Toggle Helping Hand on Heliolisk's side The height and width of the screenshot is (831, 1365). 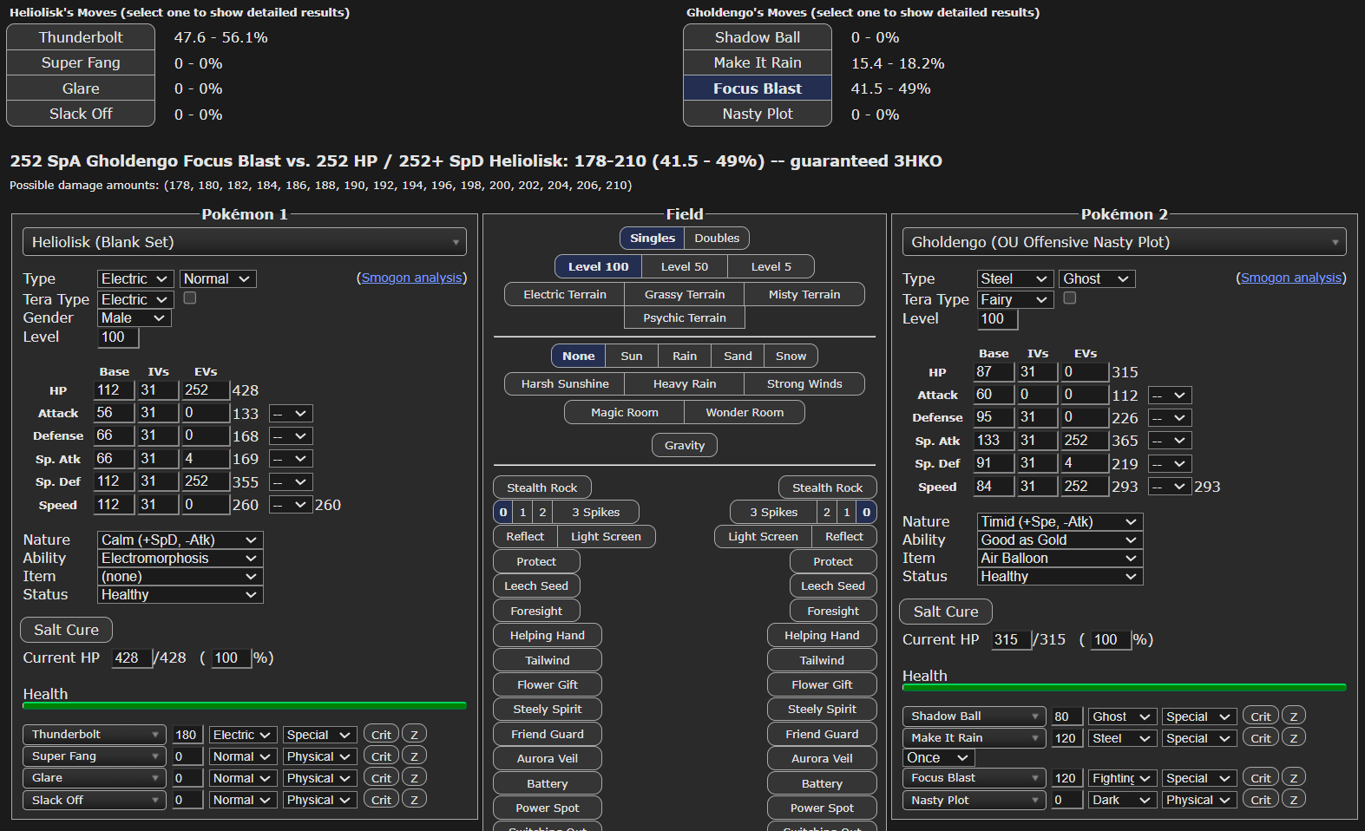coord(548,635)
